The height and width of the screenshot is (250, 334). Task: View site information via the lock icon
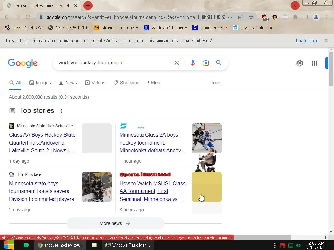(41, 17)
